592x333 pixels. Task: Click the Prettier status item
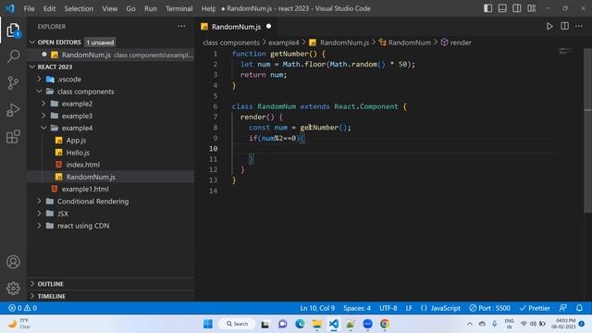tap(535, 308)
